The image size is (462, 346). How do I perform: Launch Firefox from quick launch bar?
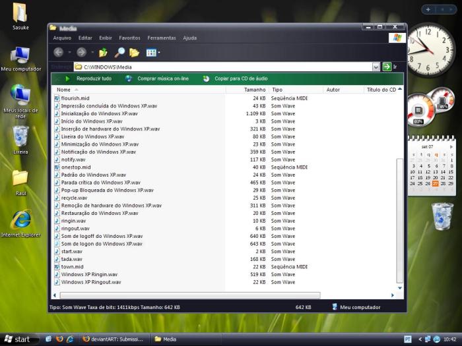tap(59, 339)
